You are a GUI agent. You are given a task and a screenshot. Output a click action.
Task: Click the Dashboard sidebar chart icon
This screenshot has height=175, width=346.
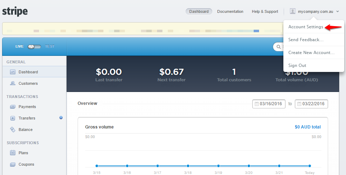click(x=13, y=72)
